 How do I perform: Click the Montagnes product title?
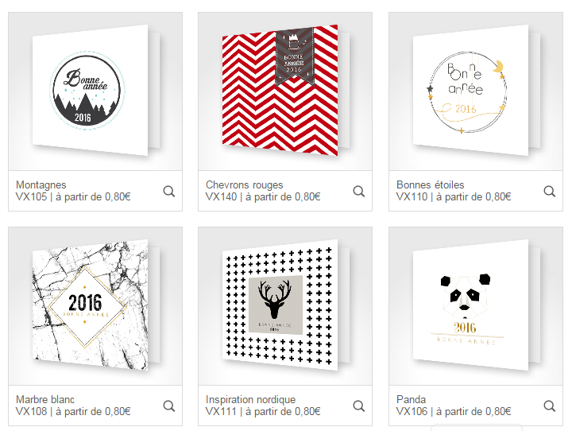coord(41,184)
